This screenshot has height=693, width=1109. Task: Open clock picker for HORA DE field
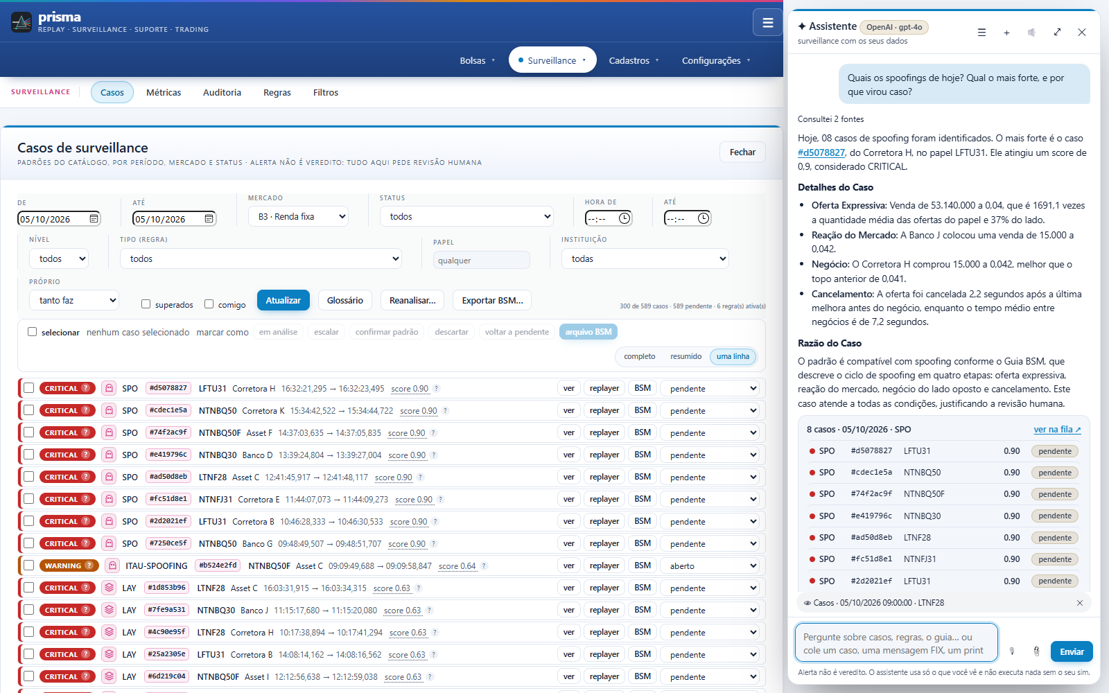coord(625,218)
